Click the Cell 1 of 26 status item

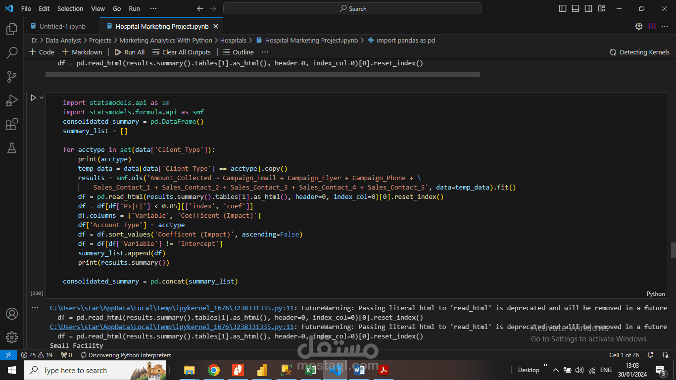click(x=624, y=355)
